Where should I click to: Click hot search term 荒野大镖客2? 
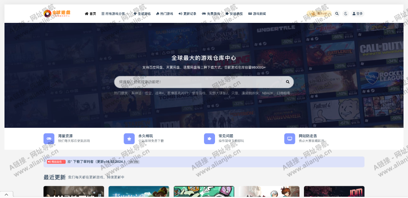(x=219, y=93)
